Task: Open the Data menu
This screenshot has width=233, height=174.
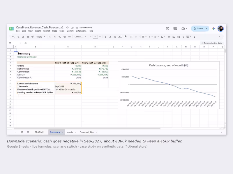Action: tap(54, 31)
